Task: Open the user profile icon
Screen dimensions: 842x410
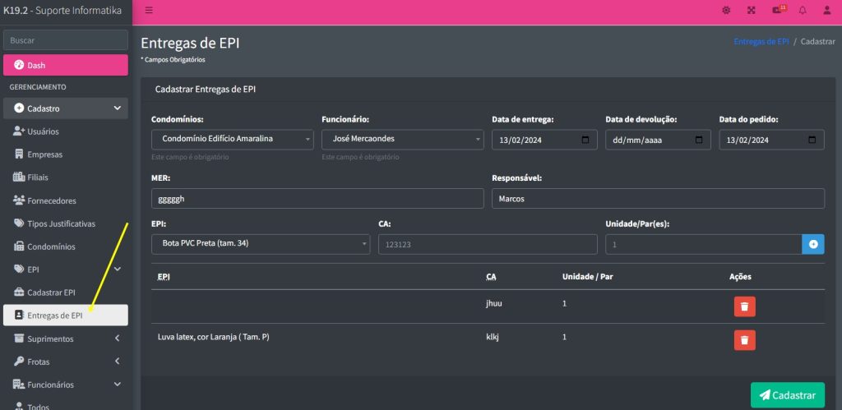Action: point(826,11)
